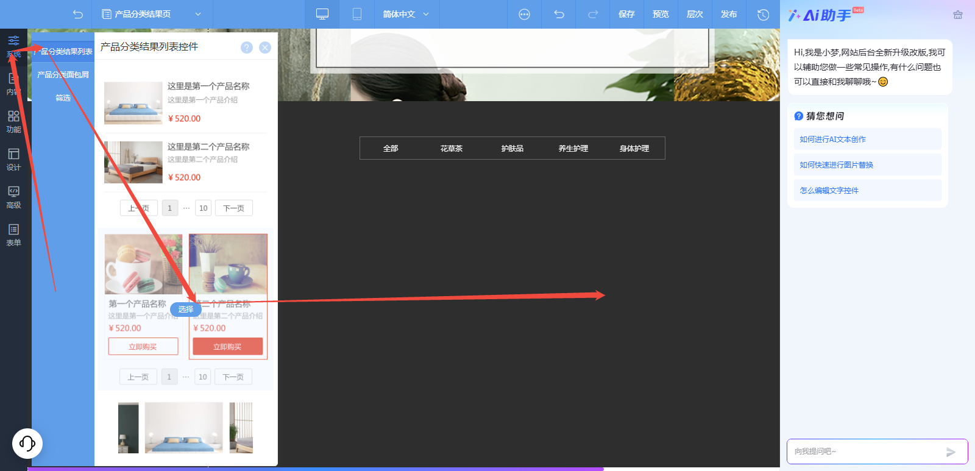Click the back arrow icon in the top bar
975x471 pixels.
click(77, 14)
